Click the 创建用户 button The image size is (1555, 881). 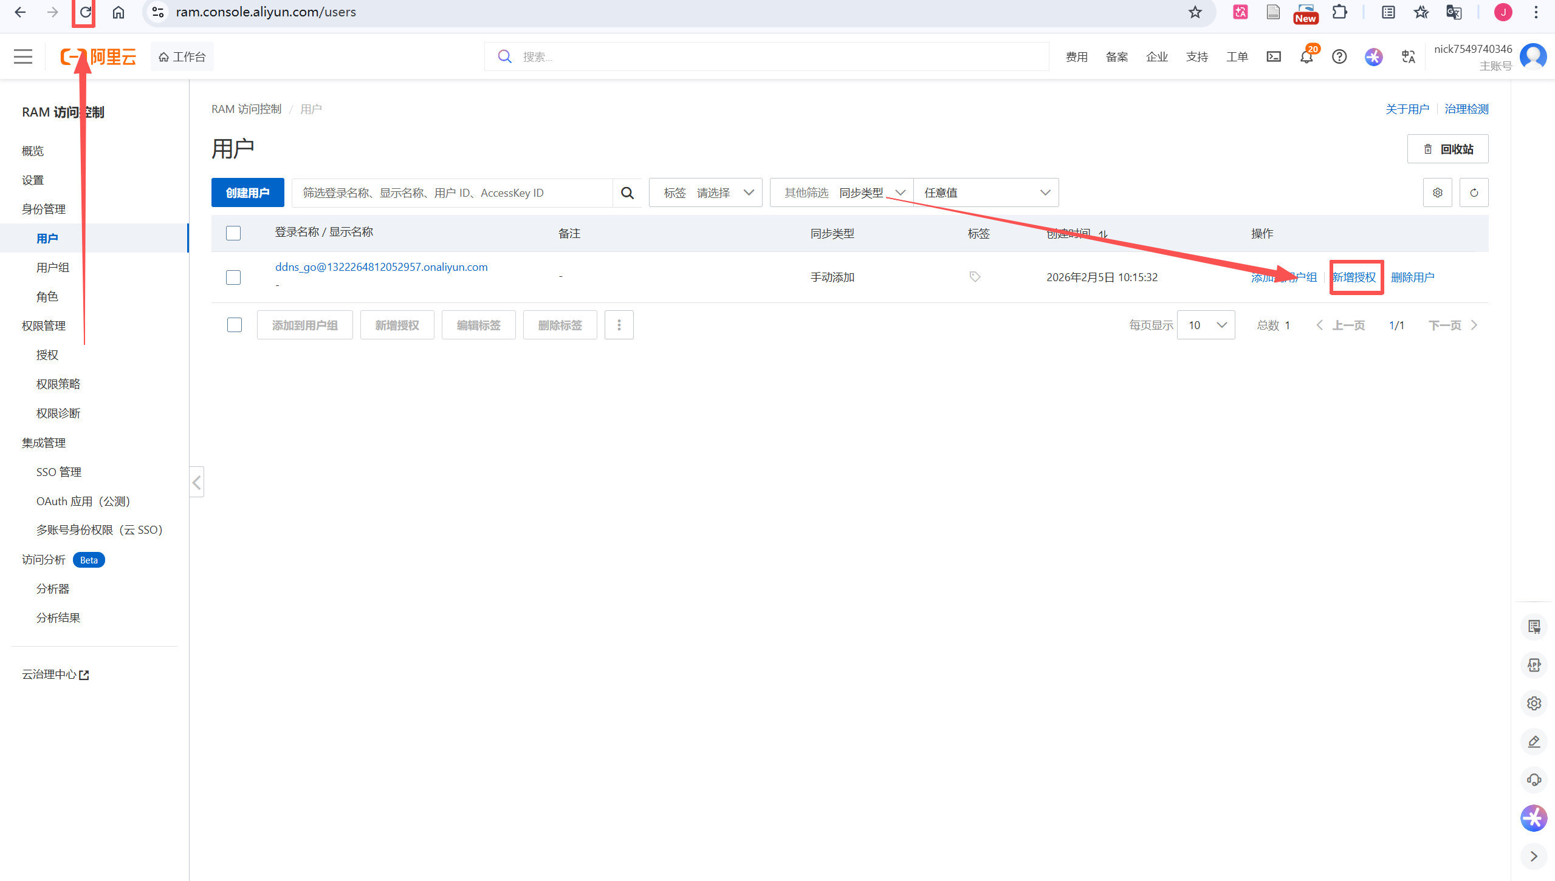pyautogui.click(x=248, y=193)
